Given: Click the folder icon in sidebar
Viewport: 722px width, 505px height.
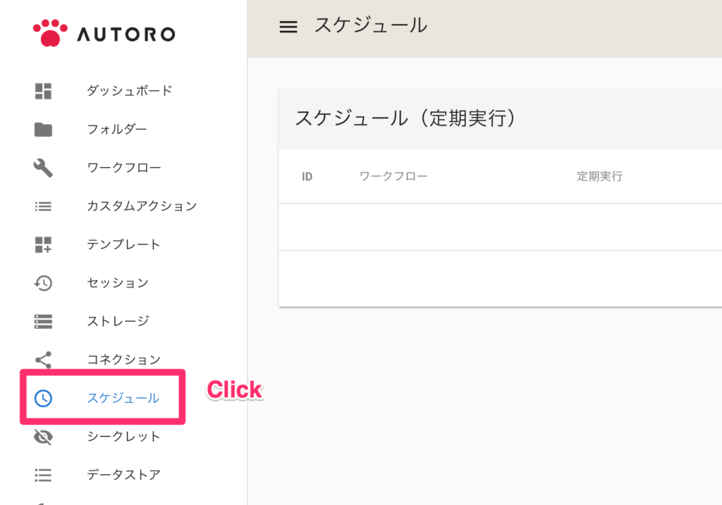Looking at the screenshot, I should pos(43,130).
